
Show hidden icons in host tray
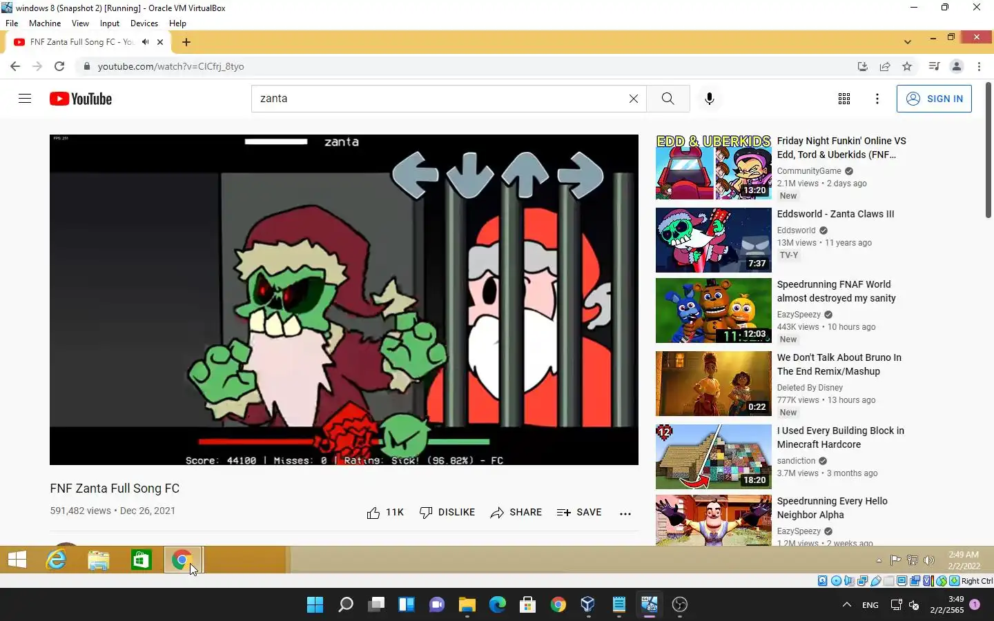click(847, 605)
